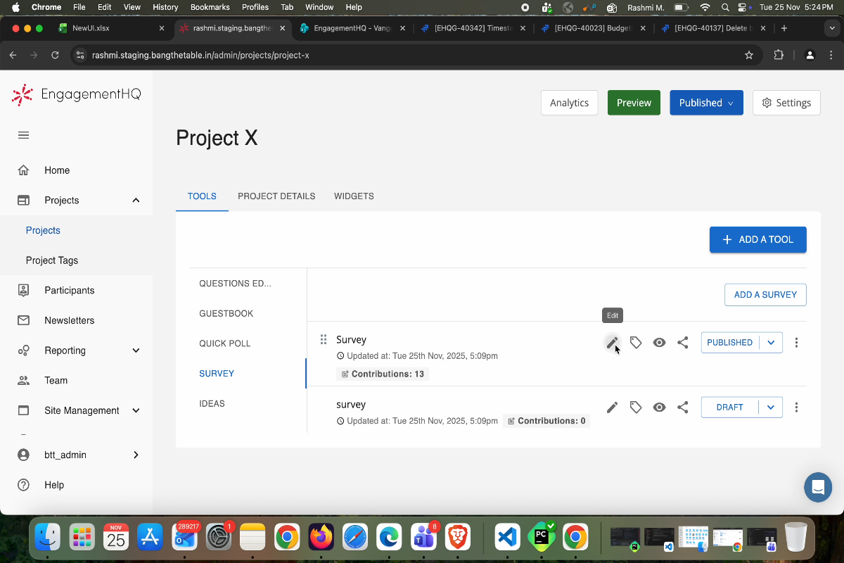Open more options for draft survey
Screen dimensions: 844x563
tap(796, 407)
